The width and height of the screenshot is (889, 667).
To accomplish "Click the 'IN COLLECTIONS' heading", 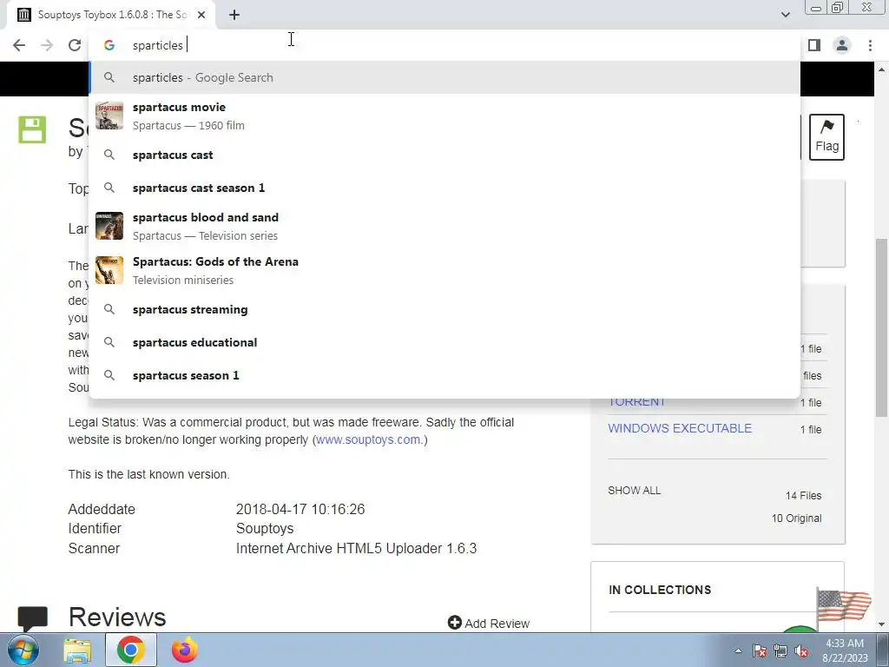I will (660, 590).
